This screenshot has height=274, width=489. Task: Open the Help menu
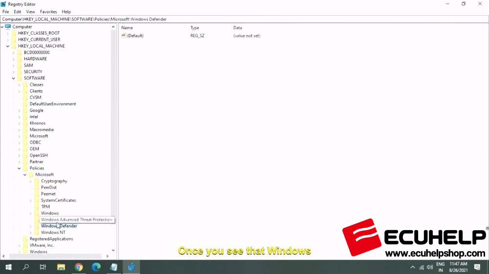click(x=66, y=12)
